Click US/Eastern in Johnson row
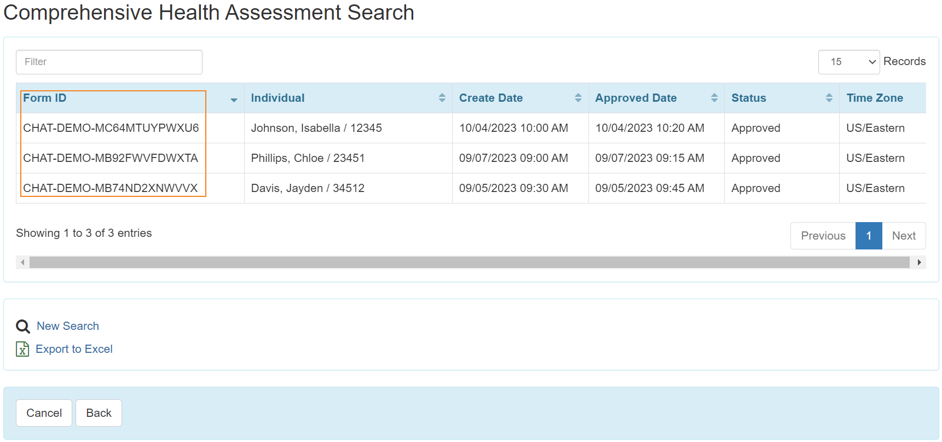942x442 pixels. 875,128
